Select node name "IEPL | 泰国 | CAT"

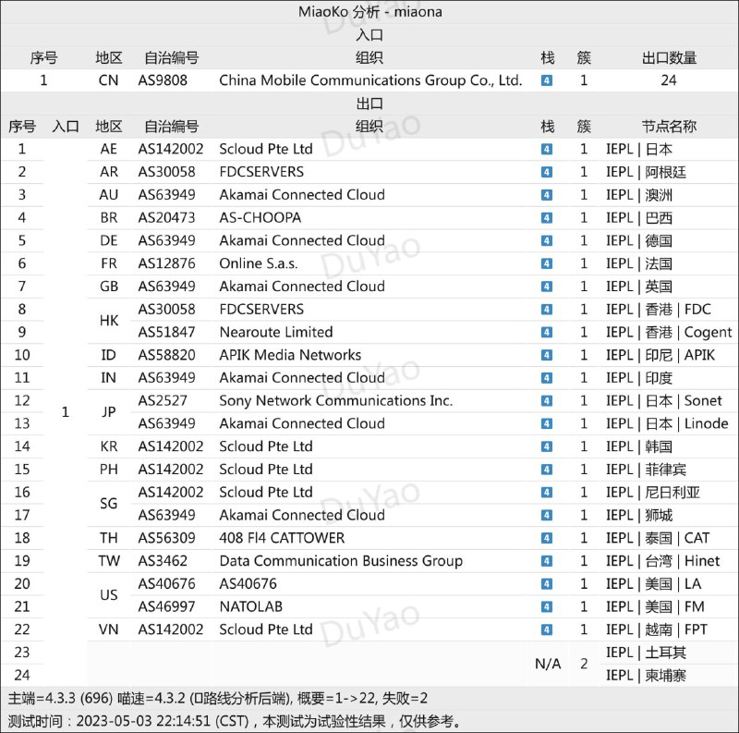tap(658, 538)
